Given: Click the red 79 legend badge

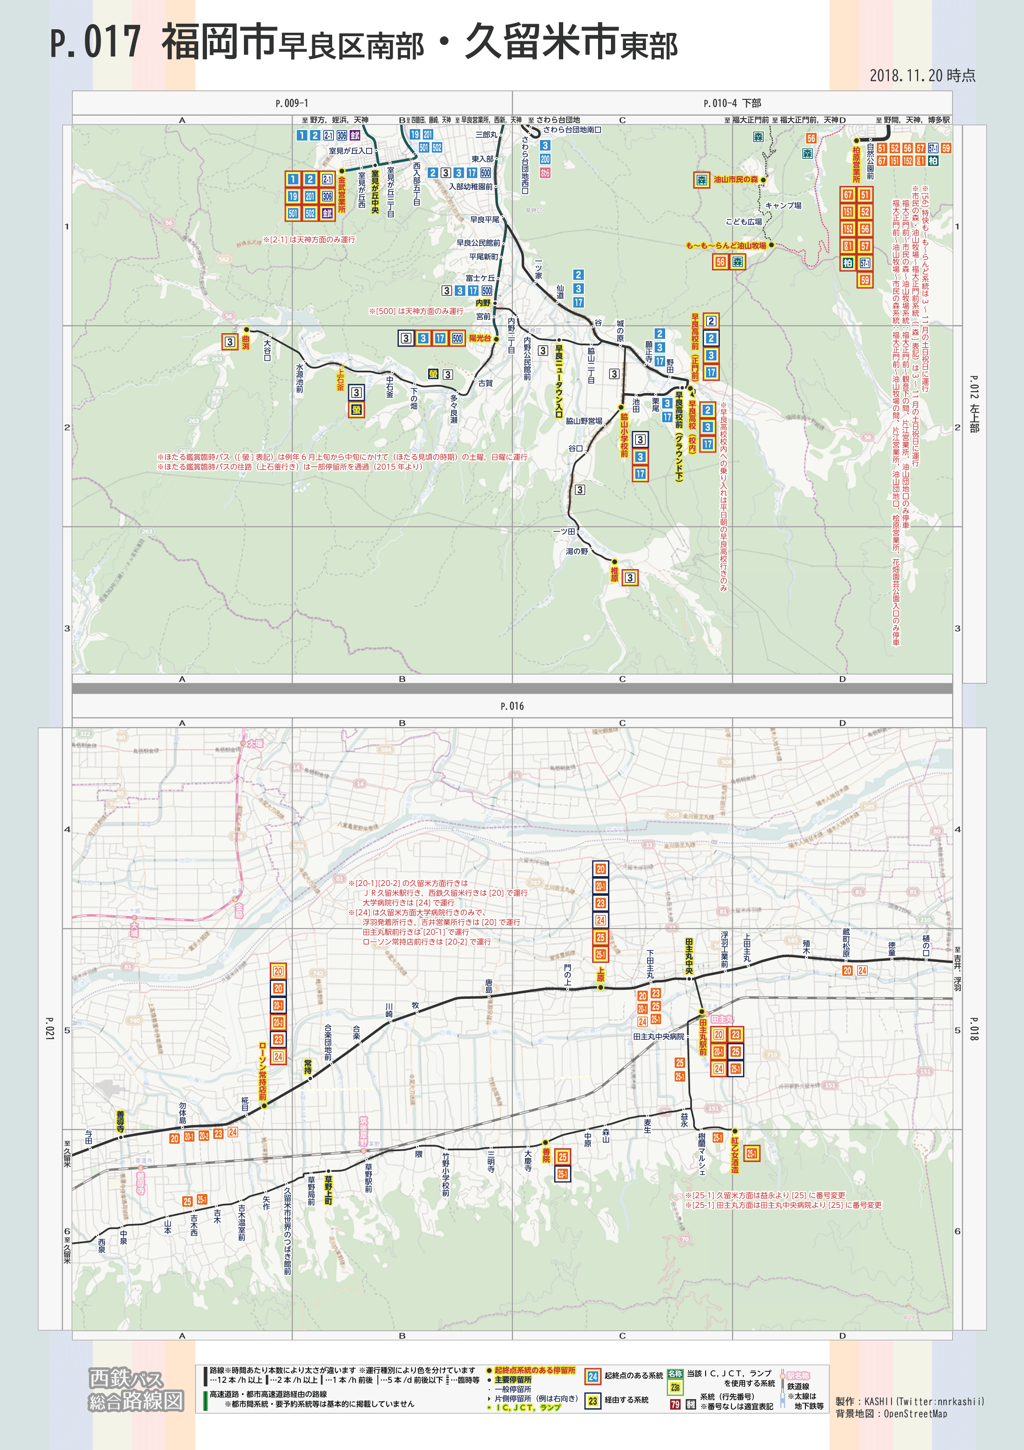Looking at the screenshot, I should coord(675,1404).
